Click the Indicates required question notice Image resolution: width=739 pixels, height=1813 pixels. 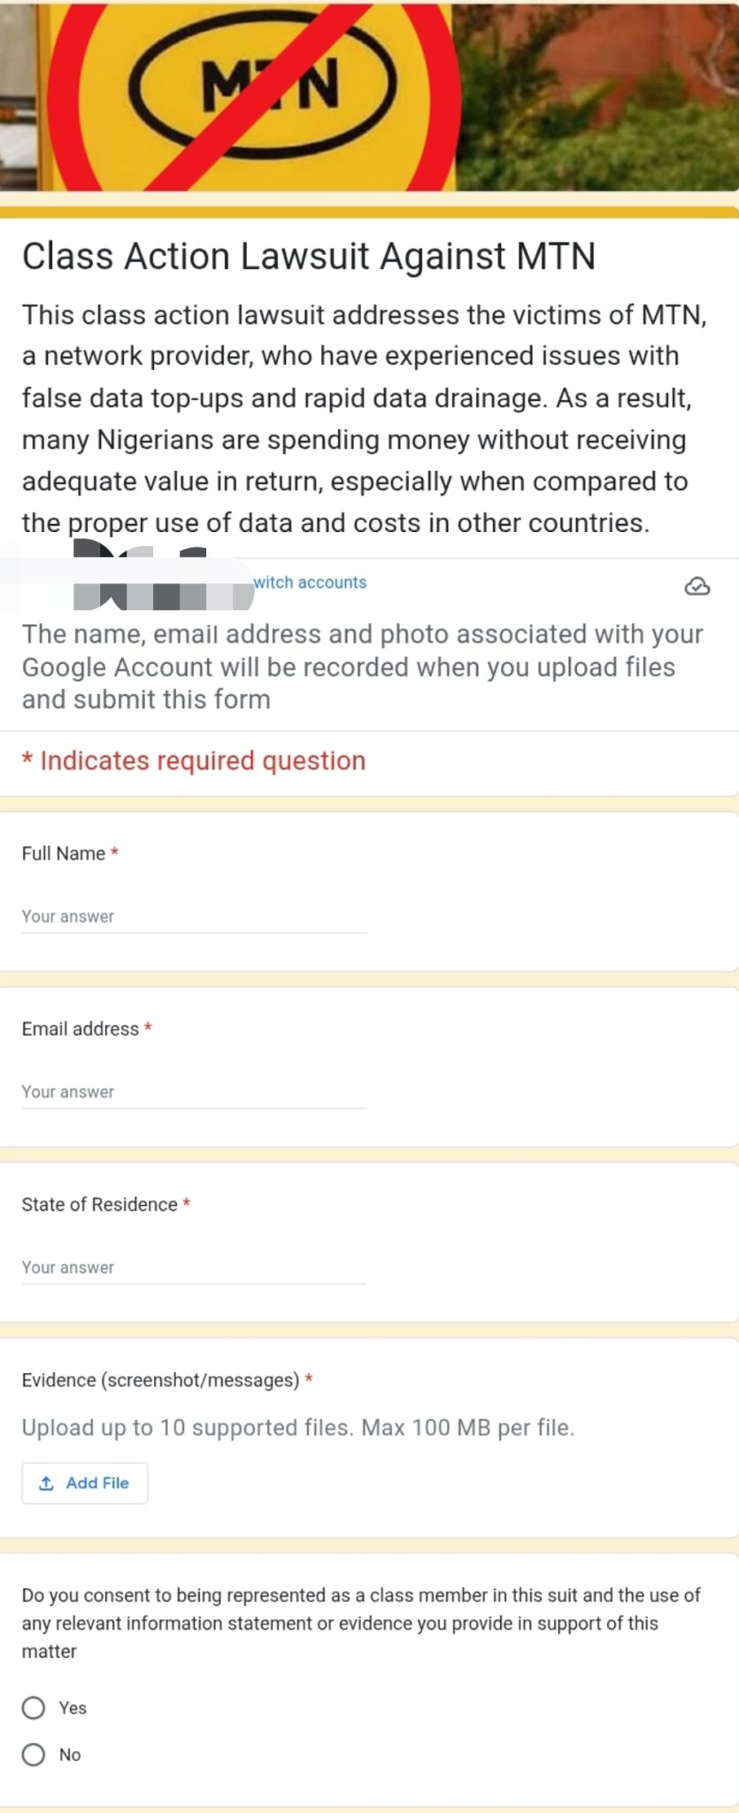tap(194, 760)
